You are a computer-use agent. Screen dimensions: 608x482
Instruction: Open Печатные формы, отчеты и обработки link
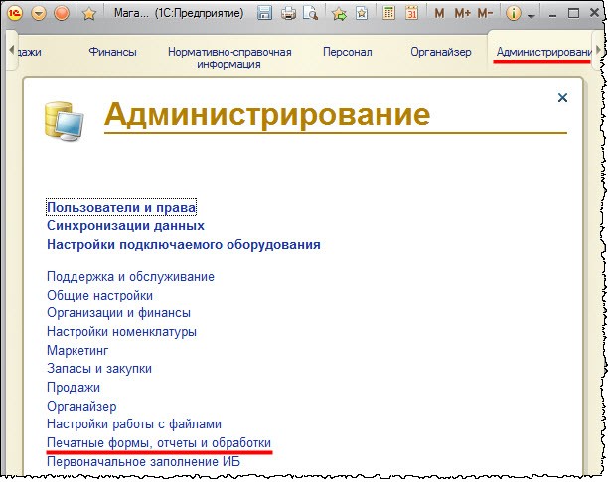coord(159,443)
